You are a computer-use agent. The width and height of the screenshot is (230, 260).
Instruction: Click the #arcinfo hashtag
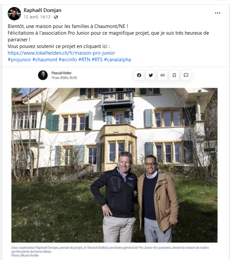[68, 60]
